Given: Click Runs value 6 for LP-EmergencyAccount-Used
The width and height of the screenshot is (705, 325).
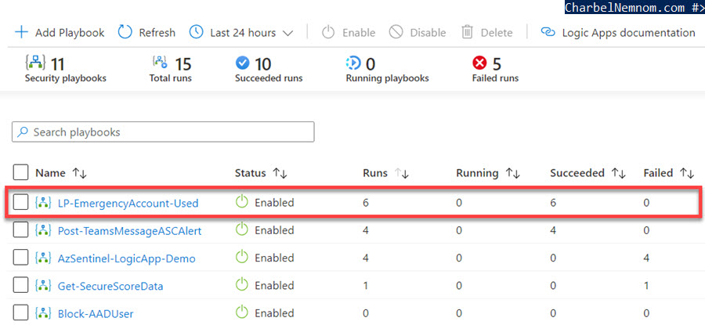Looking at the screenshot, I should pos(366,203).
